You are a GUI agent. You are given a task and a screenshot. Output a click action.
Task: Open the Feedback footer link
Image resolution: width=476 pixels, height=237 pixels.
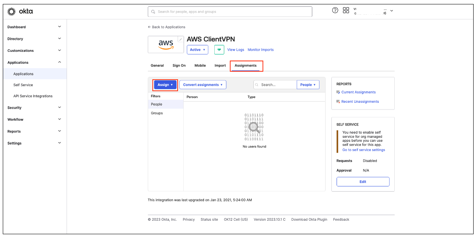(341, 219)
